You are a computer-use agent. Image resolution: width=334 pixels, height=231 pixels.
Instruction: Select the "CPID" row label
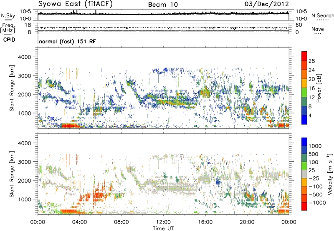9,40
